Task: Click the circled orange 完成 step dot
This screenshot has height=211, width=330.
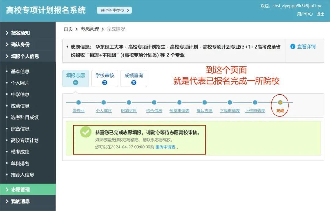Action: tap(280, 103)
